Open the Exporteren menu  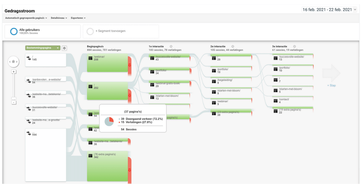click(78, 18)
